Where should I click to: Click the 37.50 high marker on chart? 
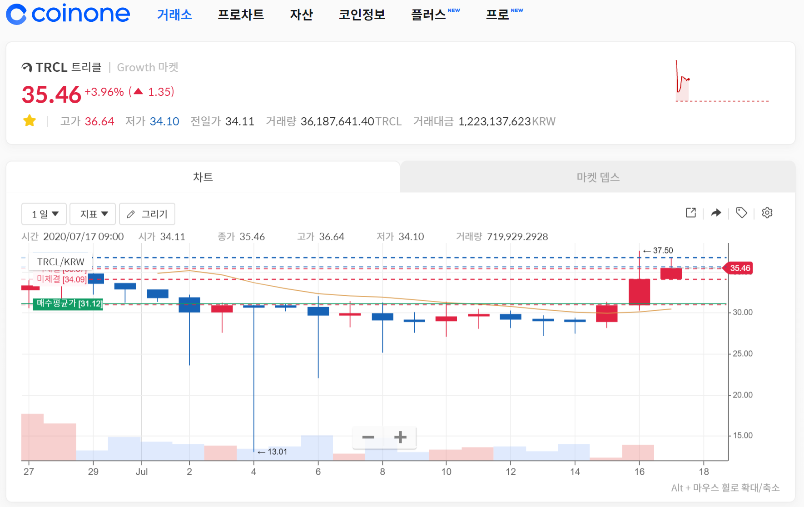click(x=658, y=250)
